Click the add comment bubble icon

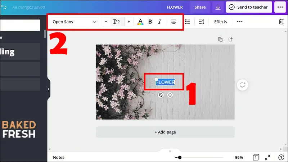tap(243, 85)
